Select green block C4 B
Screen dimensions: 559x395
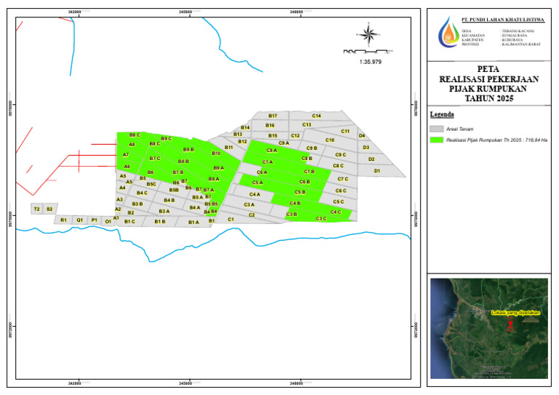pyautogui.click(x=295, y=203)
